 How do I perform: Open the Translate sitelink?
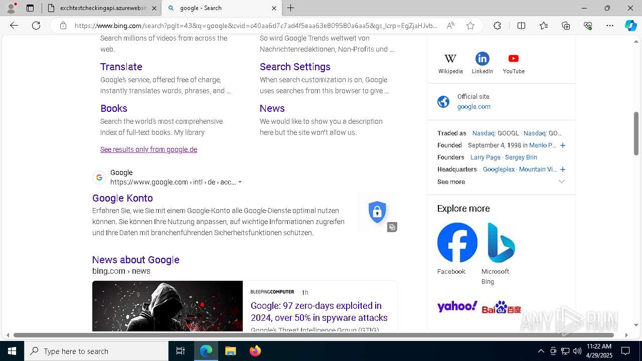[121, 67]
